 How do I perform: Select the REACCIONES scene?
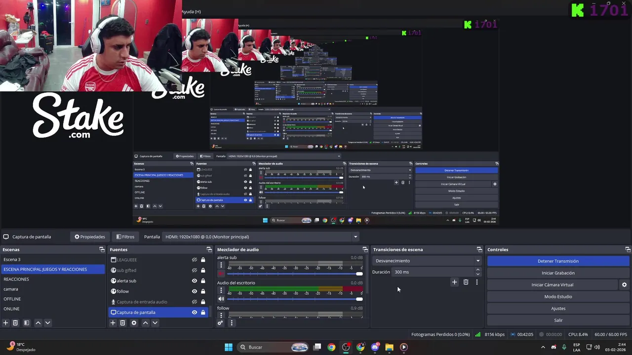click(53, 279)
